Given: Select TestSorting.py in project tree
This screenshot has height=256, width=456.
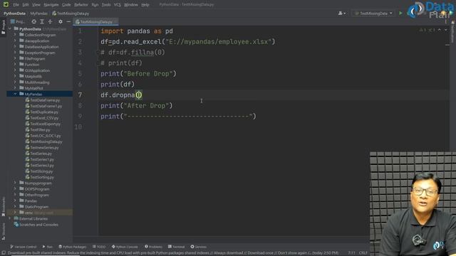Looking at the screenshot, I should coord(42,177).
